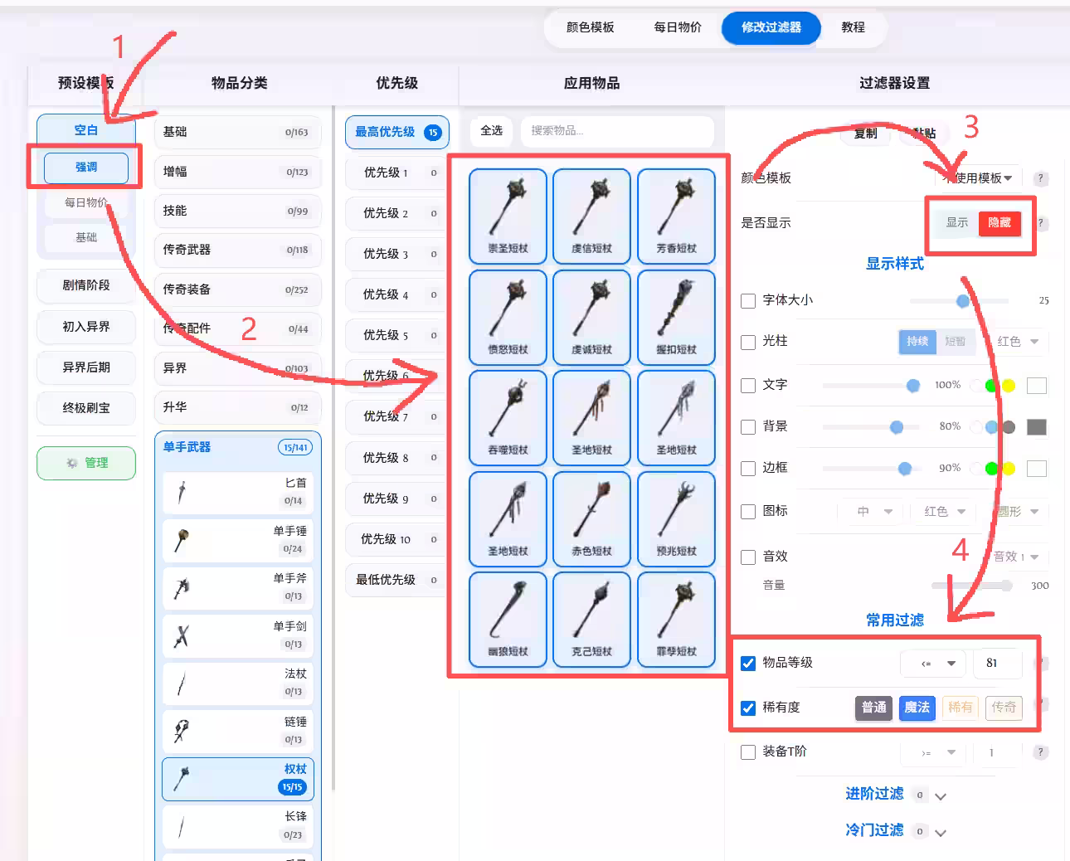Click the 搜索物品 search field

click(617, 132)
